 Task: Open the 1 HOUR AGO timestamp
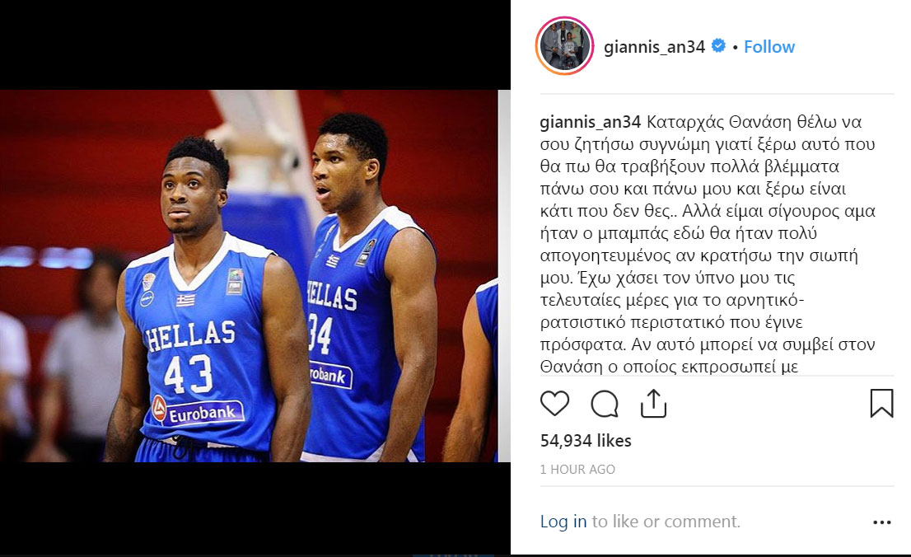click(577, 469)
